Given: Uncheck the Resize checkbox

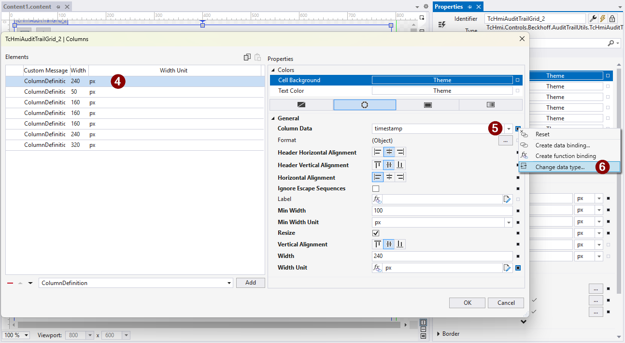Looking at the screenshot, I should pyautogui.click(x=376, y=233).
